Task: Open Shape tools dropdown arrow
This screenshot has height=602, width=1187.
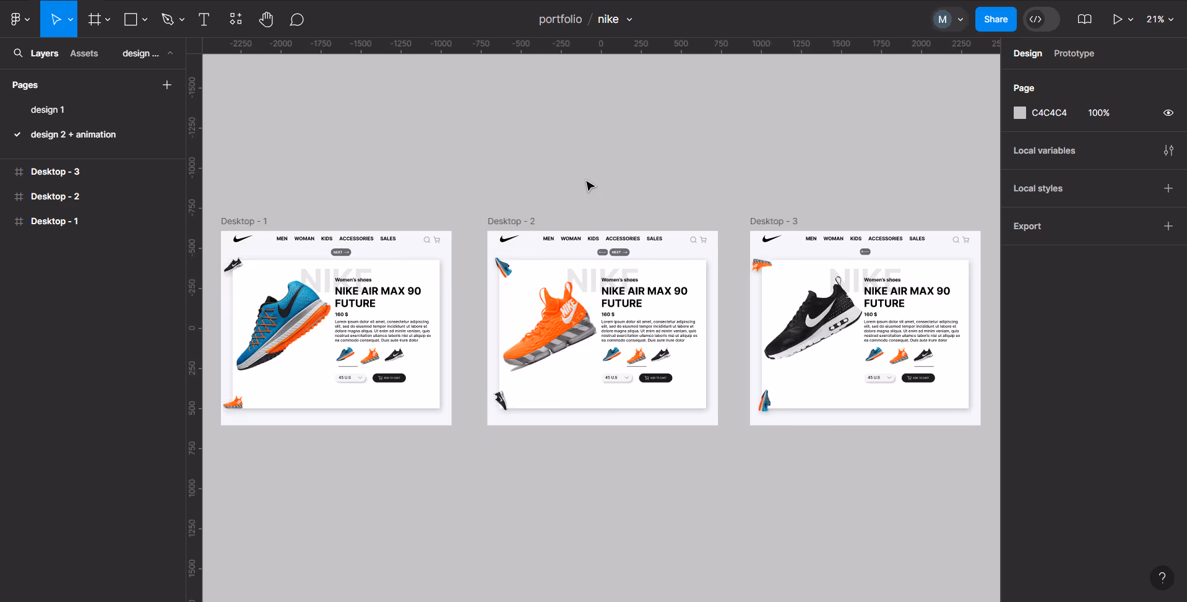Action: tap(145, 20)
